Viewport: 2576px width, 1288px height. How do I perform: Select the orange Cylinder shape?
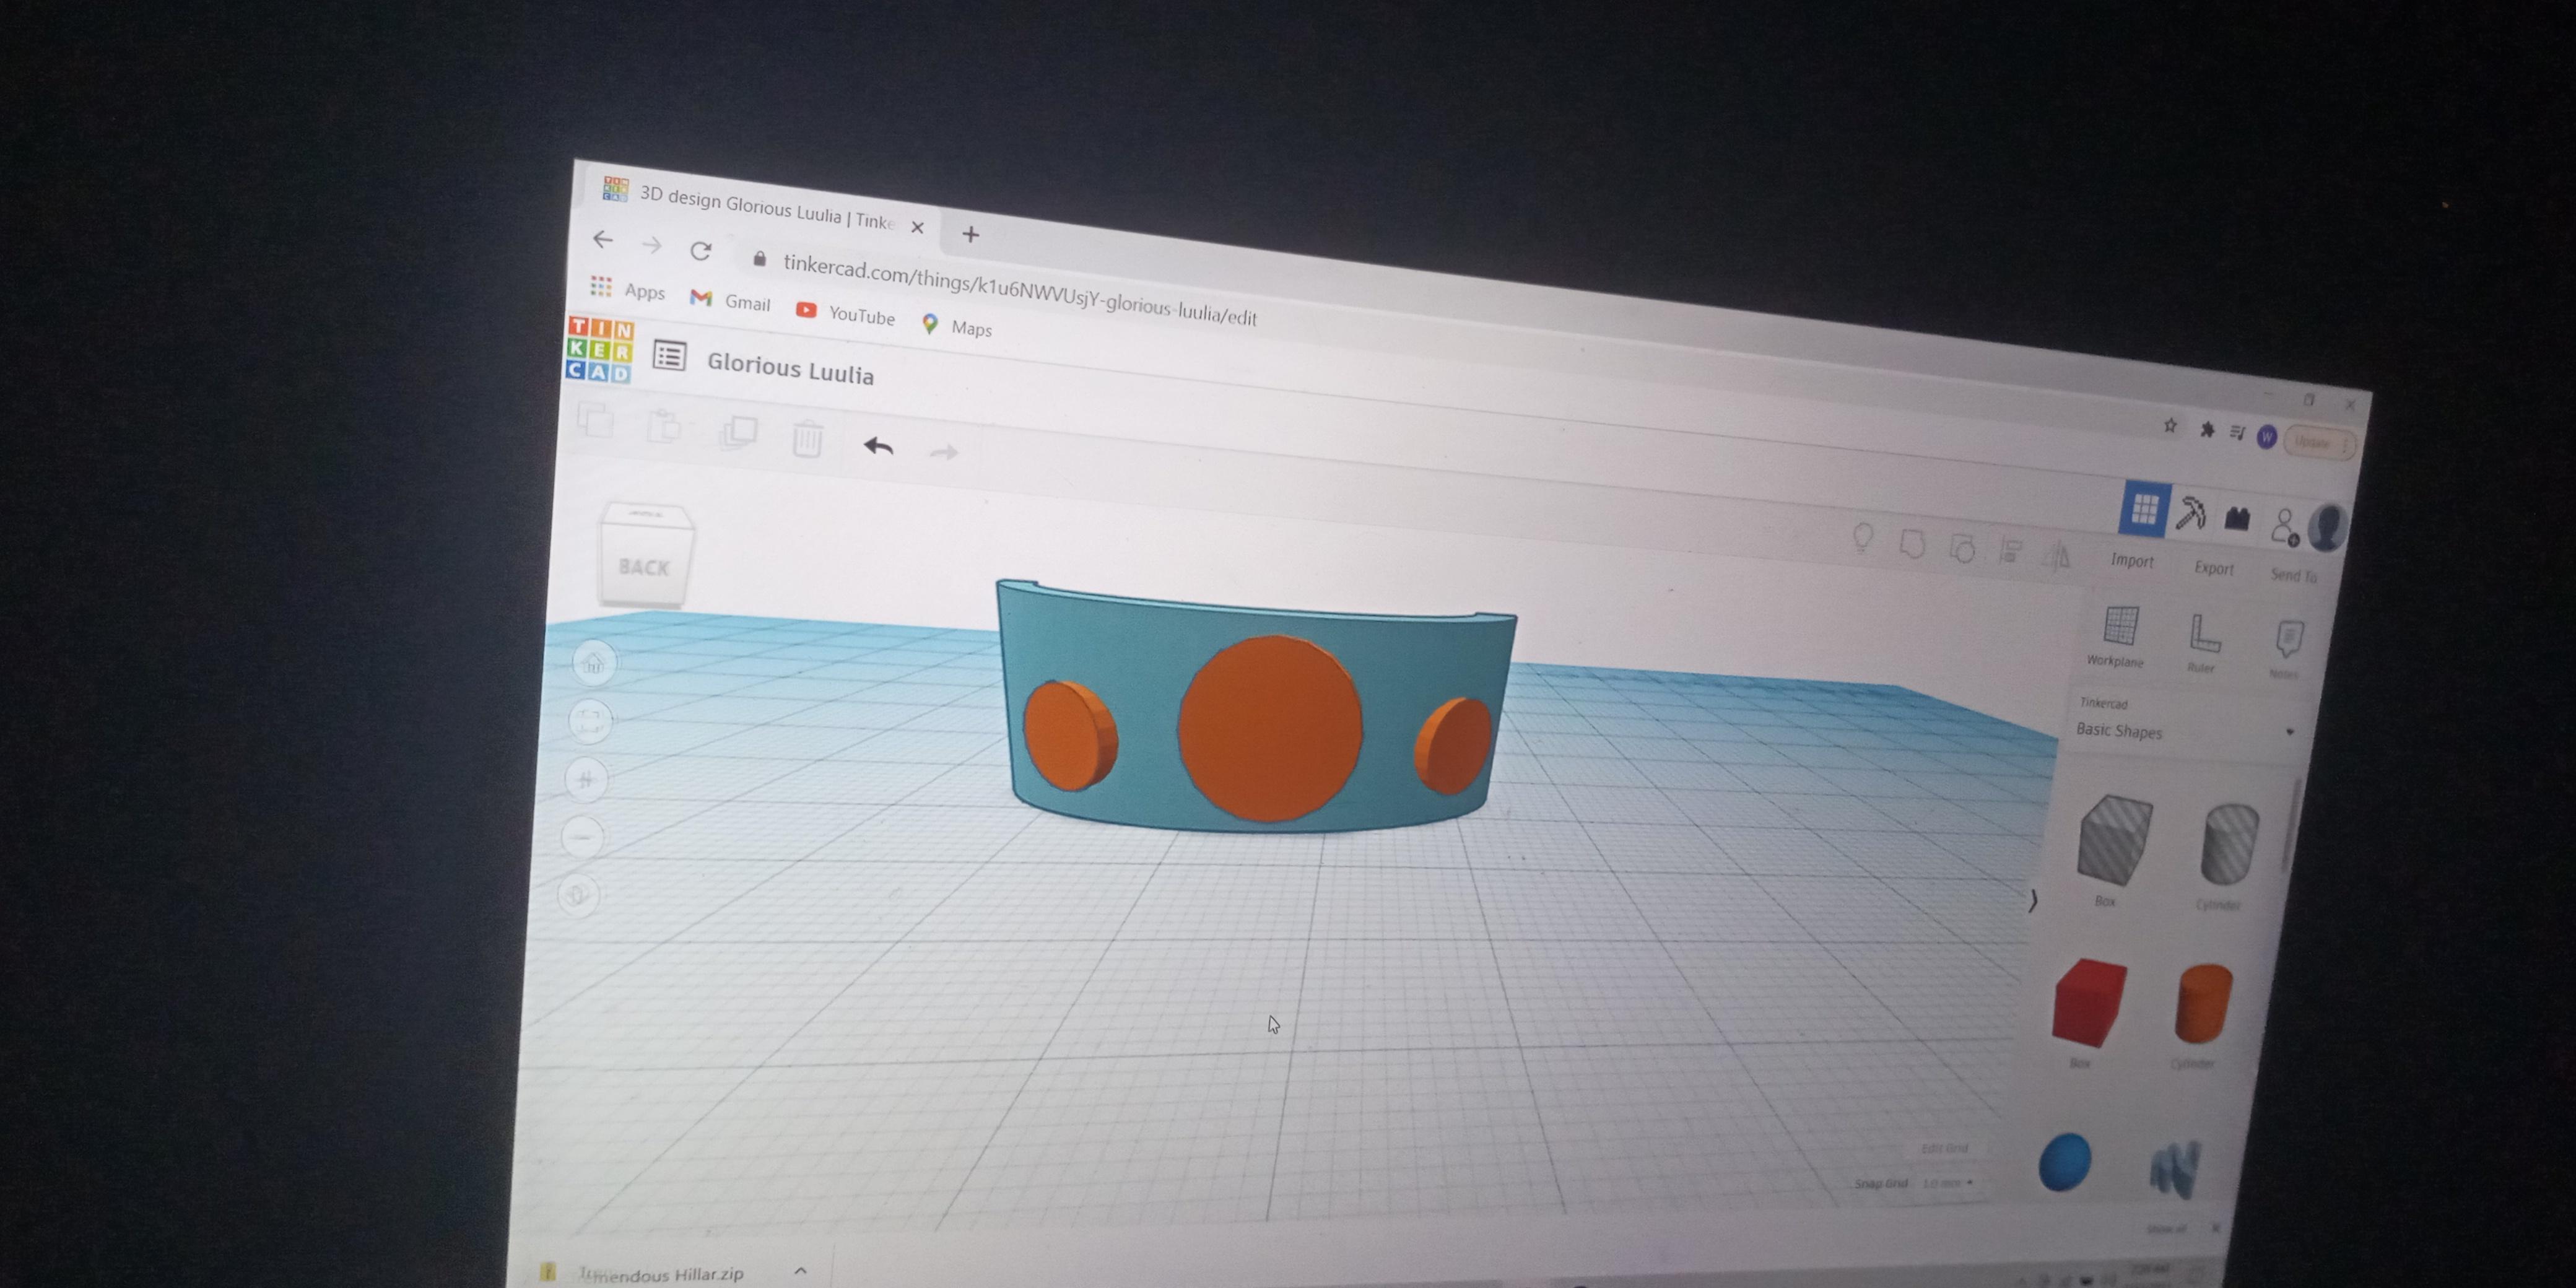point(2203,1004)
